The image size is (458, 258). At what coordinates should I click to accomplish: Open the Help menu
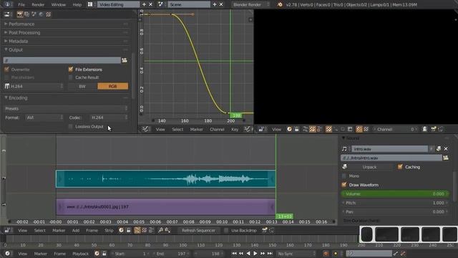pyautogui.click(x=77, y=5)
